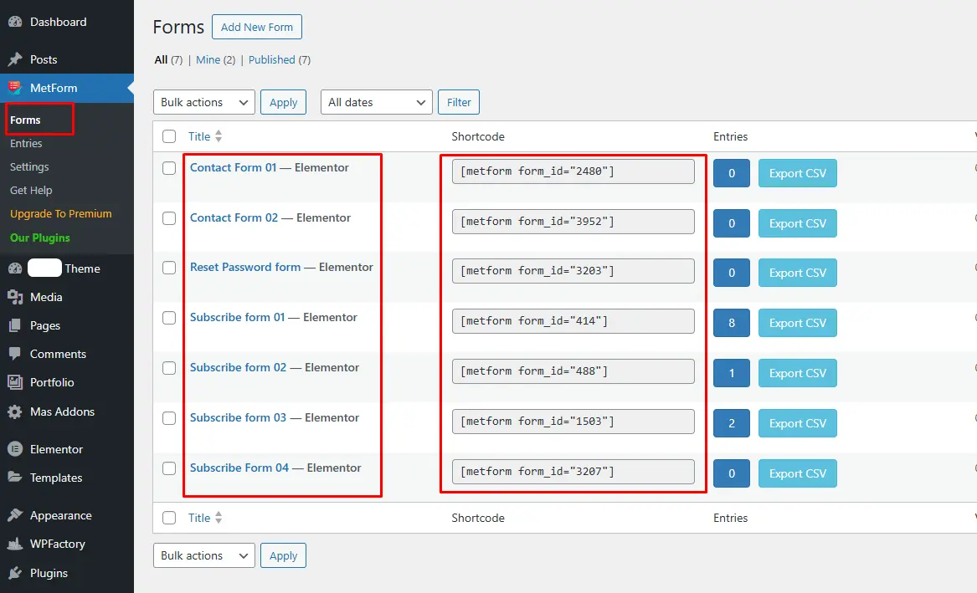977x593 pixels.
Task: Tick the select-all checkbox in footer
Action: [169, 518]
